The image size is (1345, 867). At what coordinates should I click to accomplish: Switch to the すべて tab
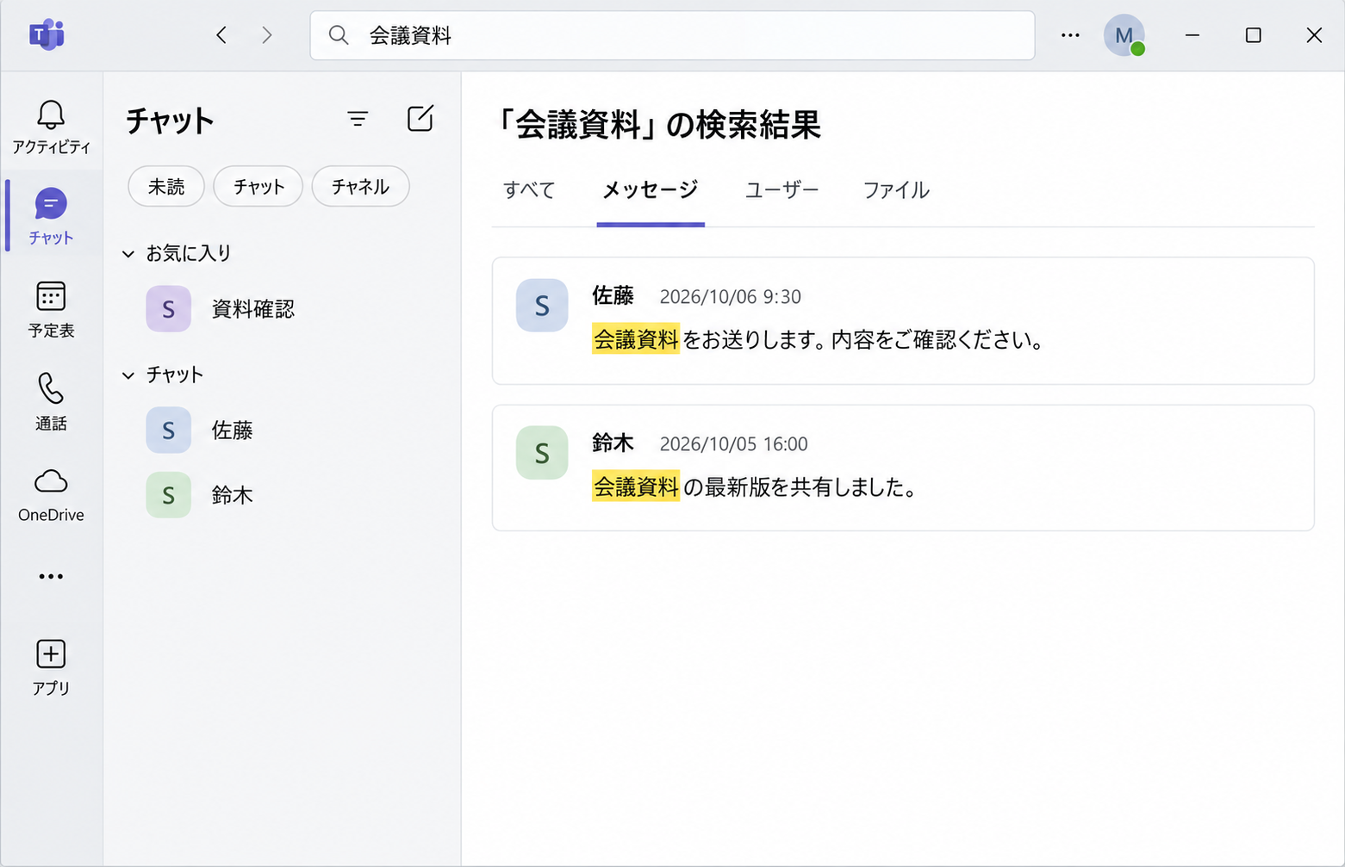(529, 189)
